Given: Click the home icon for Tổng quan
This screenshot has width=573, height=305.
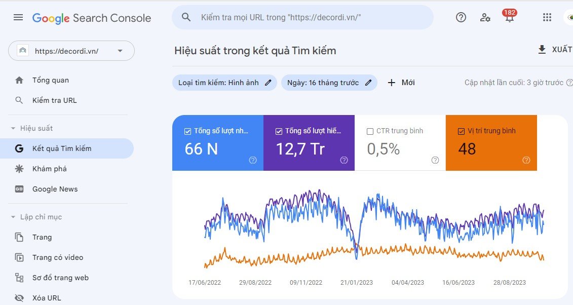Looking at the screenshot, I should pos(19,81).
